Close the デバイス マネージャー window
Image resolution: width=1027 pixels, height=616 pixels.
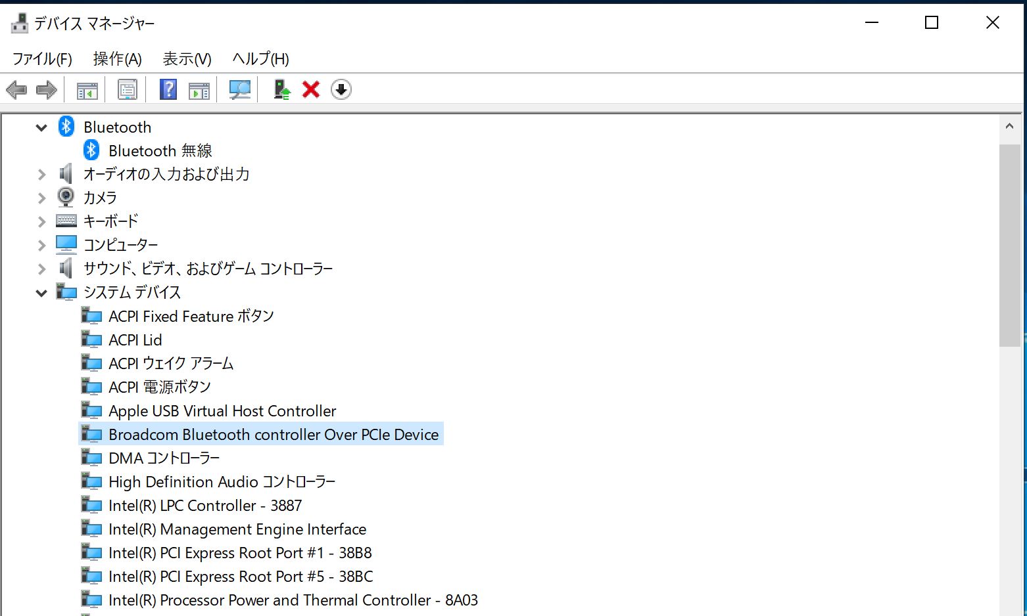(x=993, y=23)
